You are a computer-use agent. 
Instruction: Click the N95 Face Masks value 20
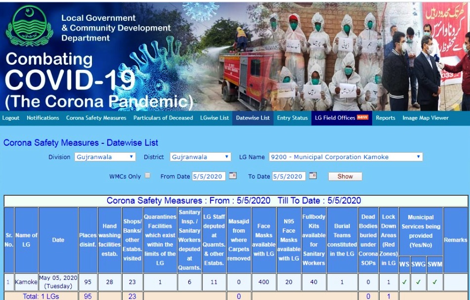pos(289,282)
